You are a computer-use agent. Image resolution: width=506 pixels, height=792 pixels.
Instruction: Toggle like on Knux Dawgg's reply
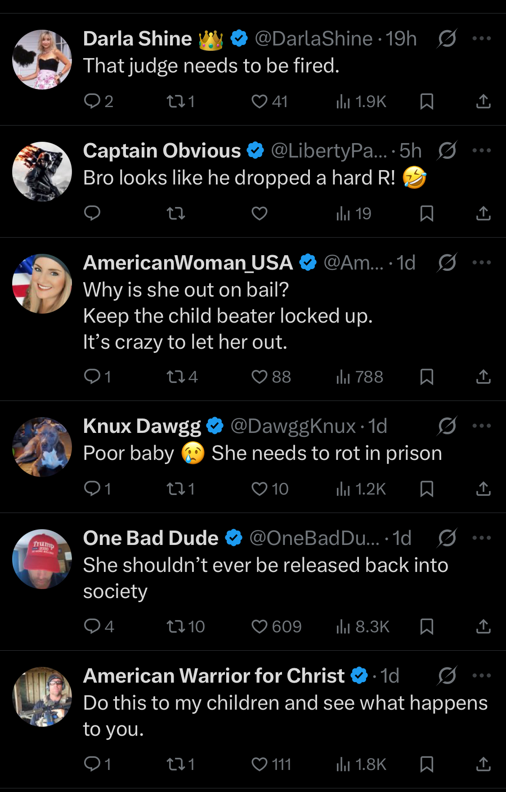click(260, 489)
